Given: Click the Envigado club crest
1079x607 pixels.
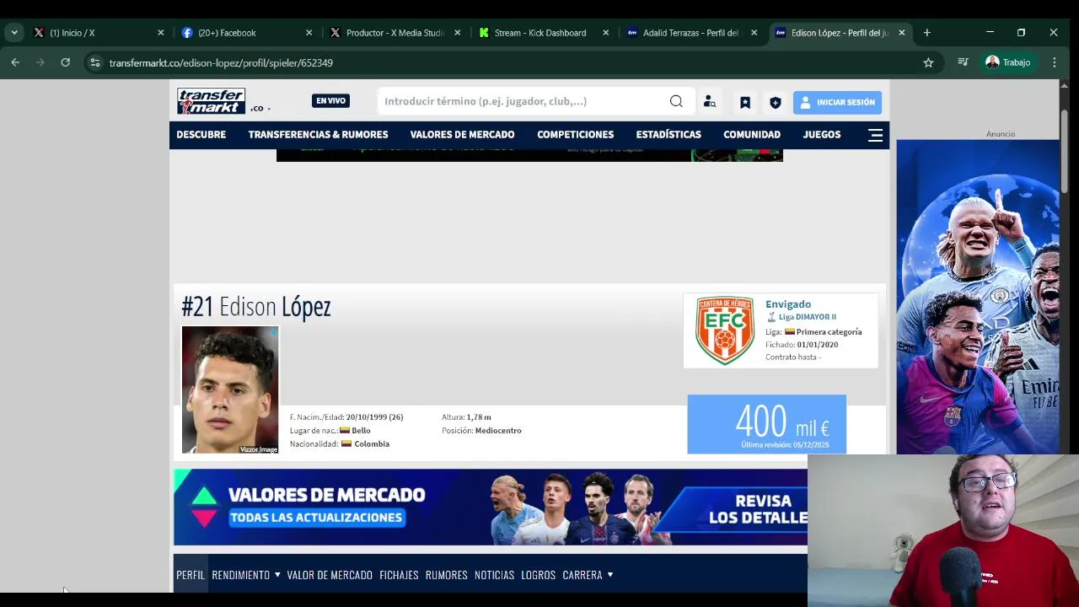Looking at the screenshot, I should click(725, 330).
